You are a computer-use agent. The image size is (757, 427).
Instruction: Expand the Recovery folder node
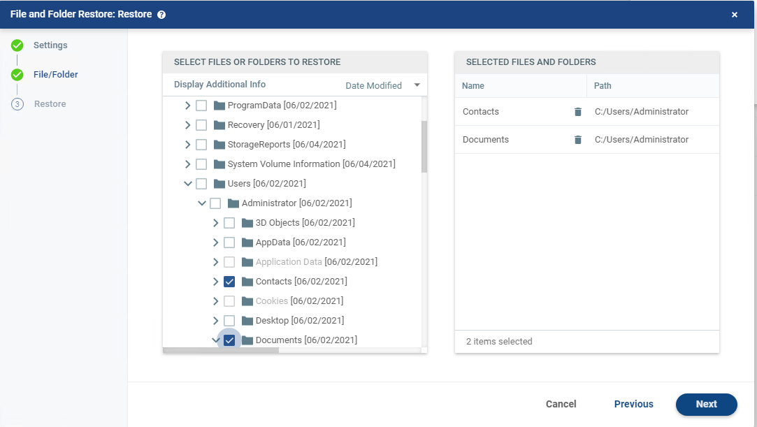click(187, 125)
